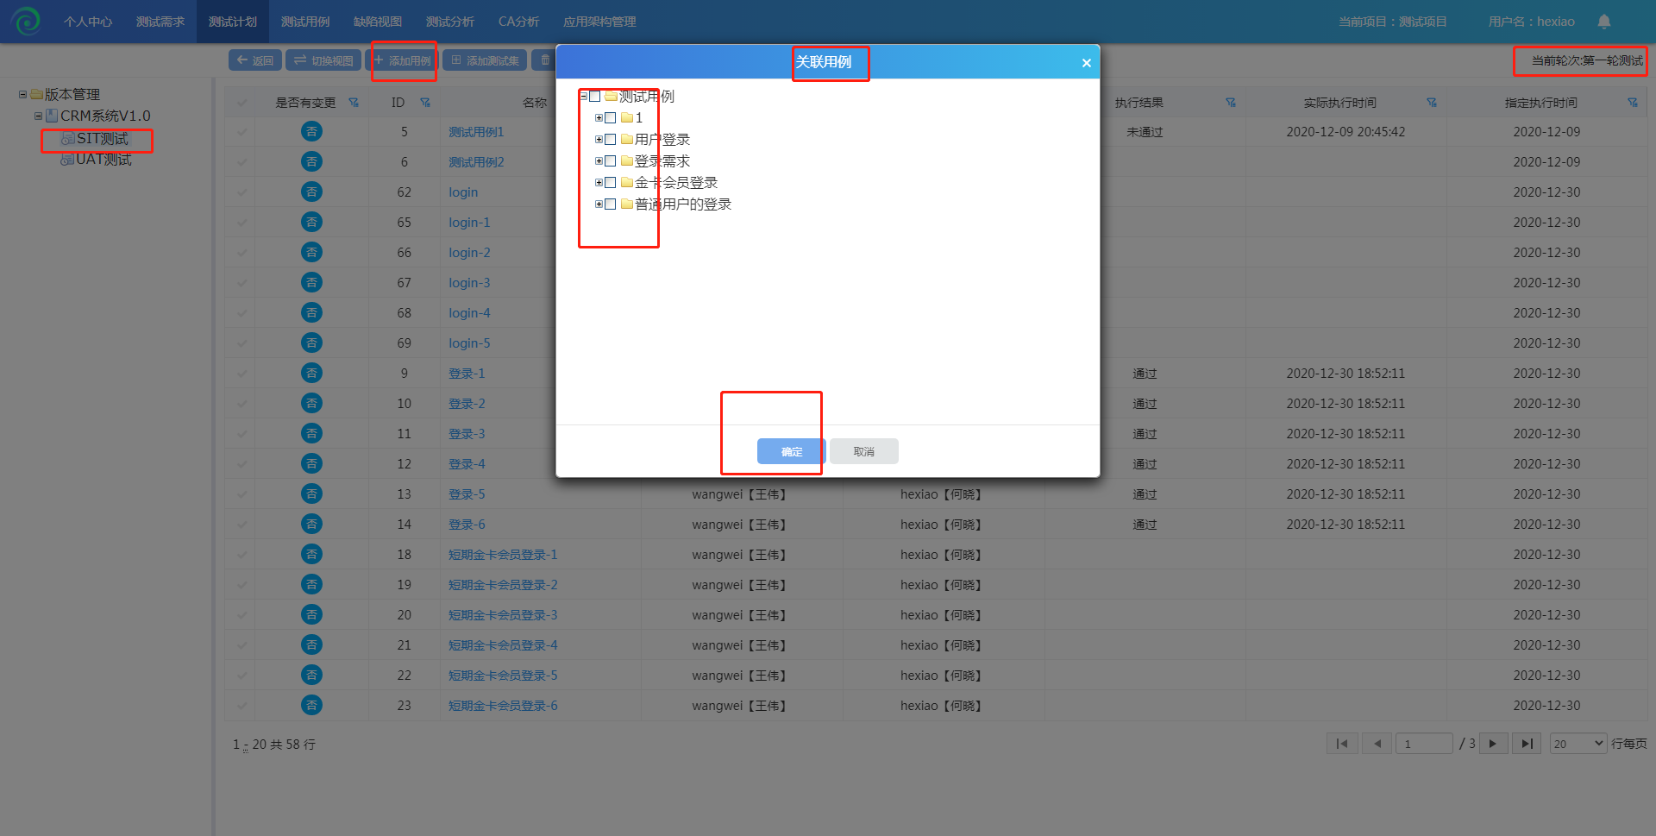Click the folder icon of node 1

pos(627,117)
